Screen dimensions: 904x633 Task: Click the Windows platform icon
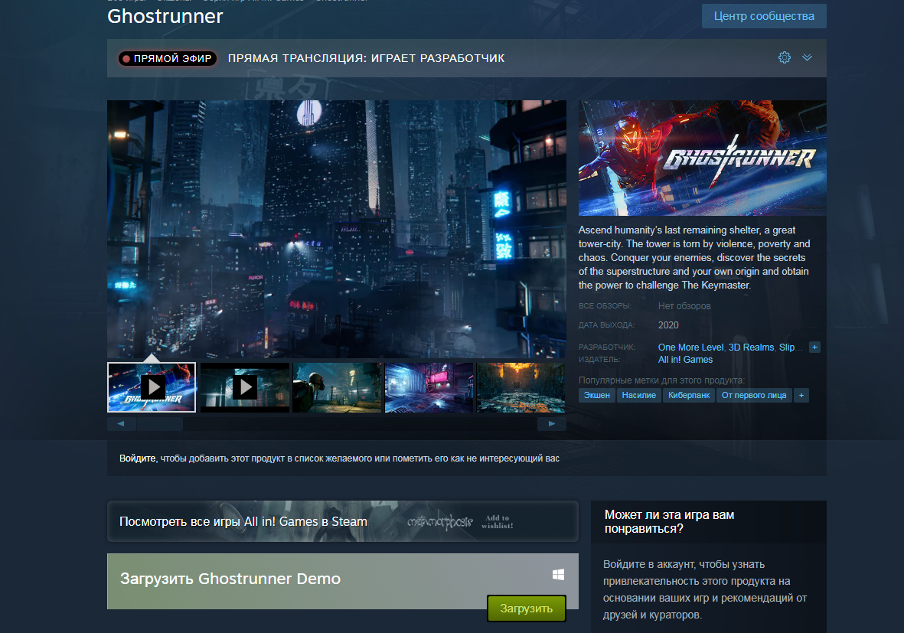(x=558, y=574)
